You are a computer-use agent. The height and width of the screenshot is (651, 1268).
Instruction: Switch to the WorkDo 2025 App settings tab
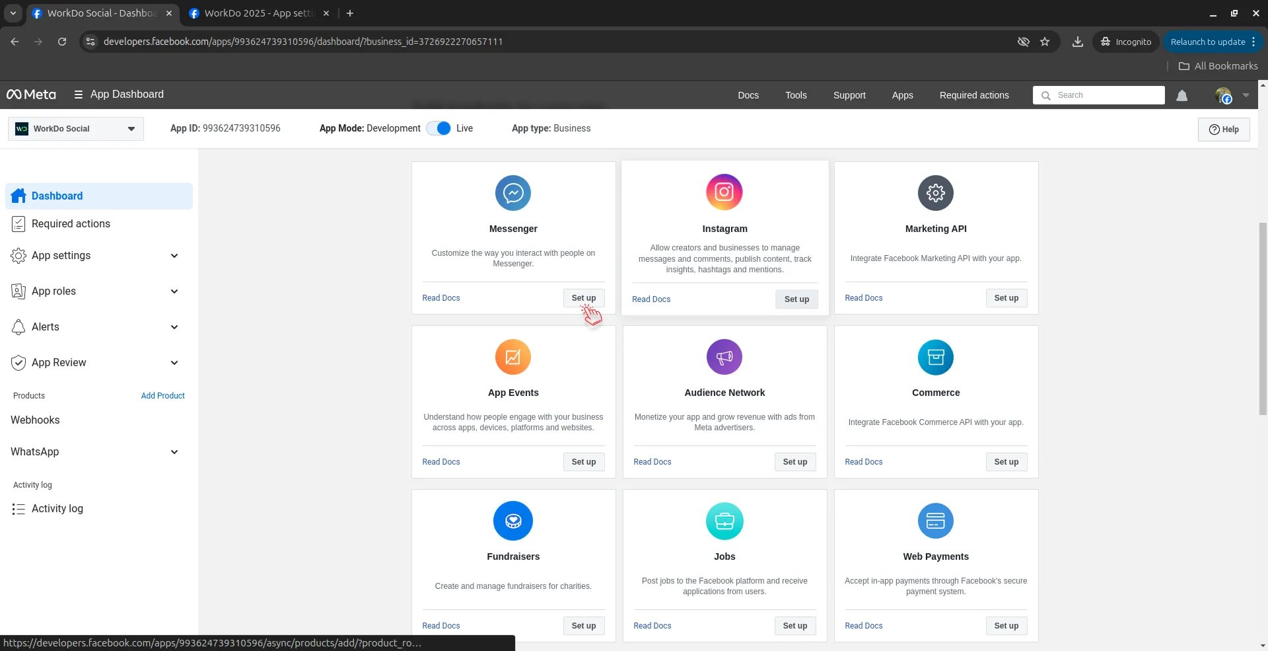click(258, 13)
